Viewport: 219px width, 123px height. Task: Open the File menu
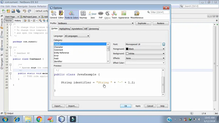tap(2, 6)
